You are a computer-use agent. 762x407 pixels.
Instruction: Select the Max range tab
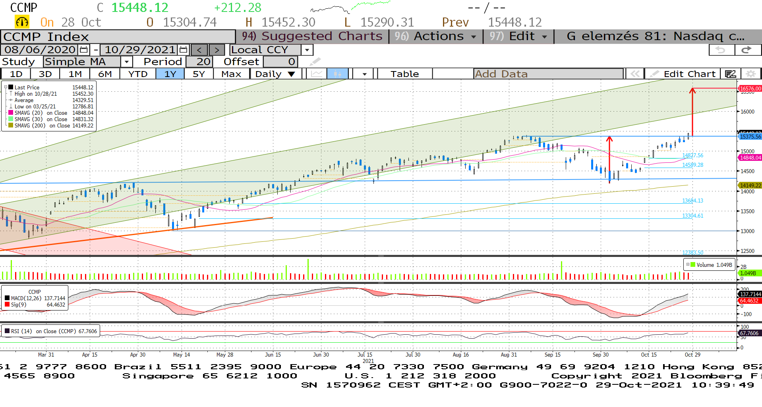(231, 74)
